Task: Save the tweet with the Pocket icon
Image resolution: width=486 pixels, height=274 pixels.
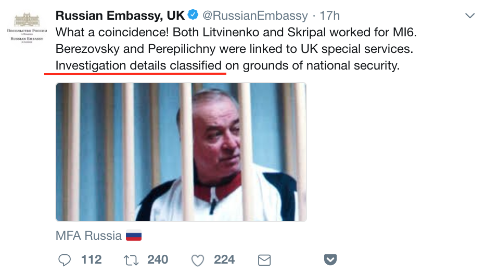Action: (330, 259)
